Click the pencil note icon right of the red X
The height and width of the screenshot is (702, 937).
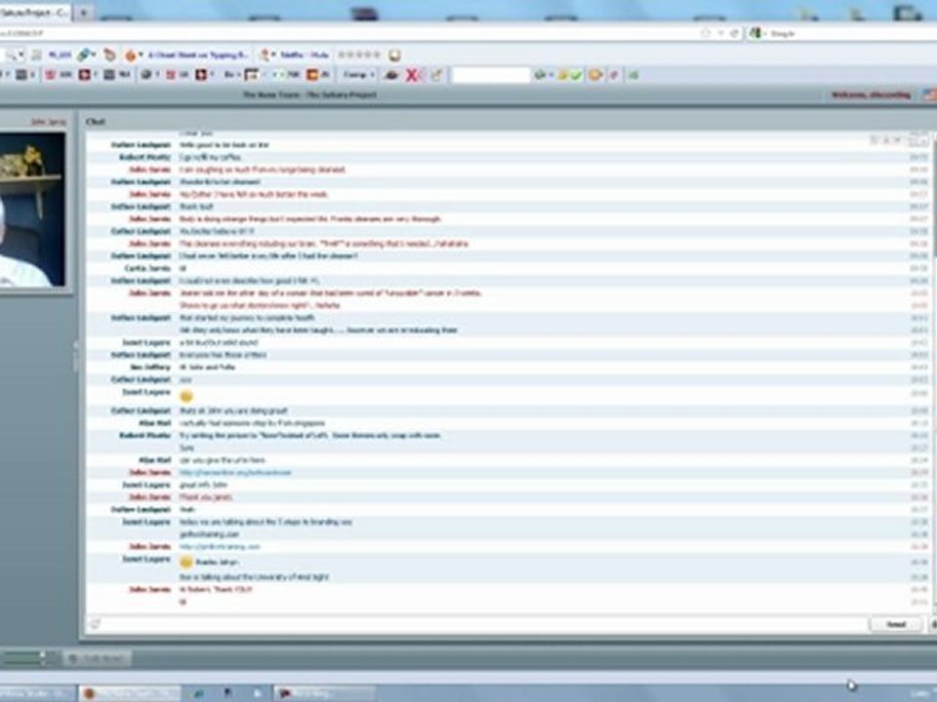(436, 75)
